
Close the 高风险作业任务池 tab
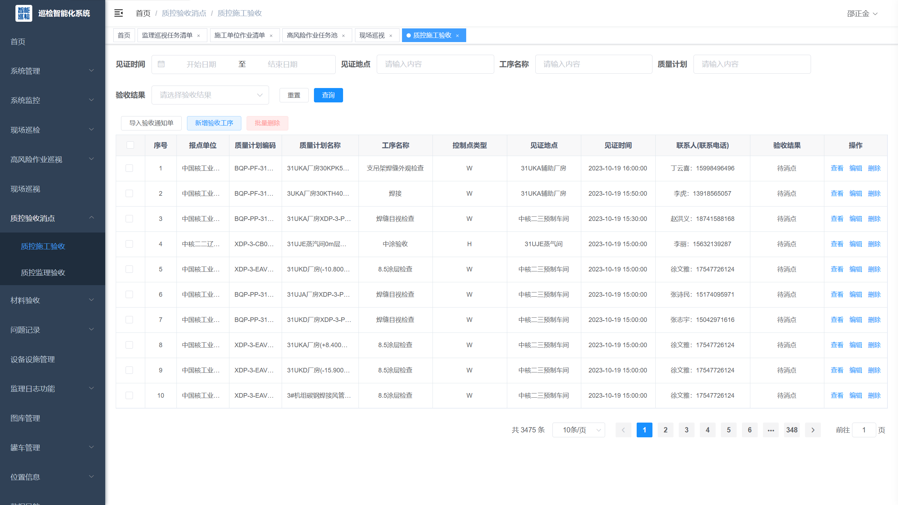click(x=343, y=36)
